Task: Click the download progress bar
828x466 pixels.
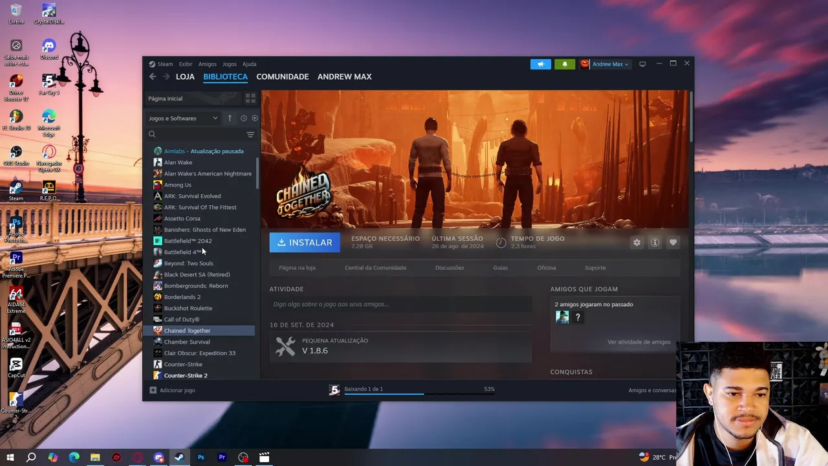Action: (x=419, y=393)
